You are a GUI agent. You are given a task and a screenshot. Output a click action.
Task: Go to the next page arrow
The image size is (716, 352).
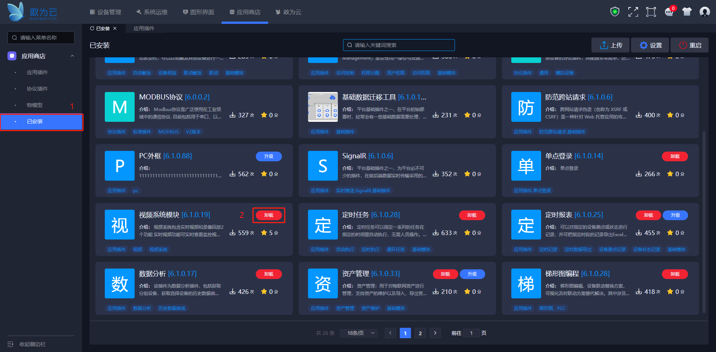pyautogui.click(x=435, y=333)
